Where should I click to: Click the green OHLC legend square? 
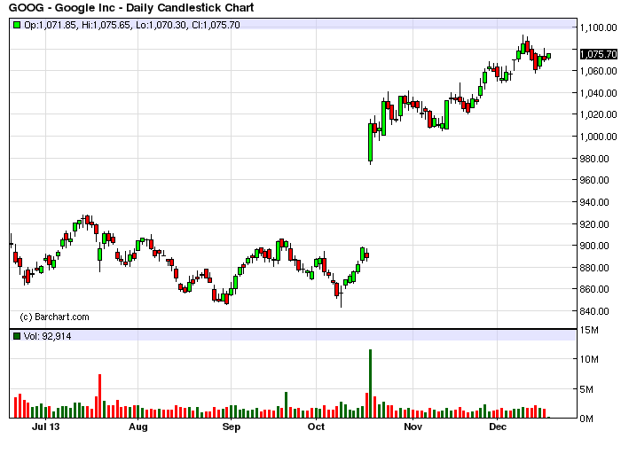tap(17, 25)
